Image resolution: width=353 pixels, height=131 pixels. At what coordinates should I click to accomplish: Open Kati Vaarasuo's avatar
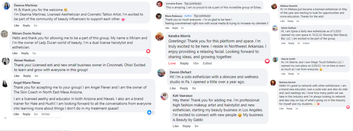pyautogui.click(x=164, y=96)
